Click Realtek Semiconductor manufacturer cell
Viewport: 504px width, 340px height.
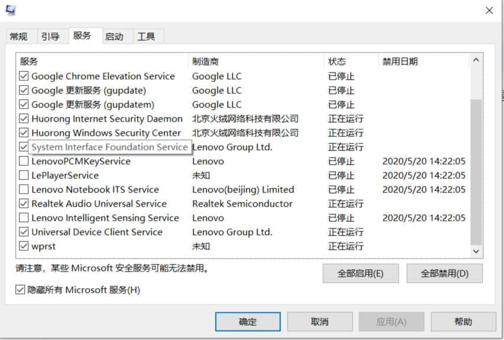[242, 204]
